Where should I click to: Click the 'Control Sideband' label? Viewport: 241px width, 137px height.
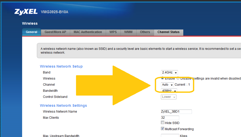point(55,97)
